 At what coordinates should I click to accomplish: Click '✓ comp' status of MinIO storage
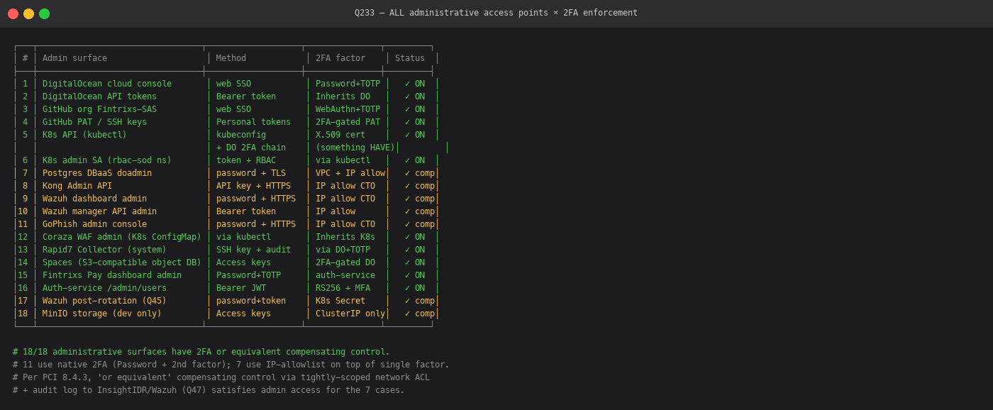tap(420, 314)
